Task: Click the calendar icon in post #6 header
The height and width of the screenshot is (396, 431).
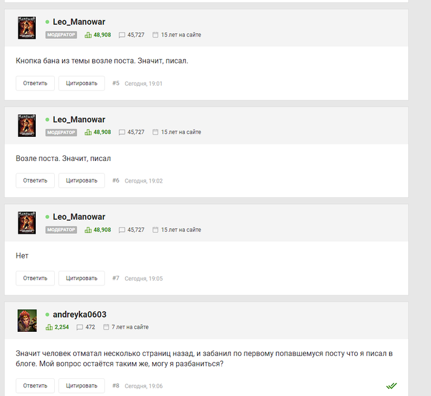Action: pyautogui.click(x=155, y=132)
